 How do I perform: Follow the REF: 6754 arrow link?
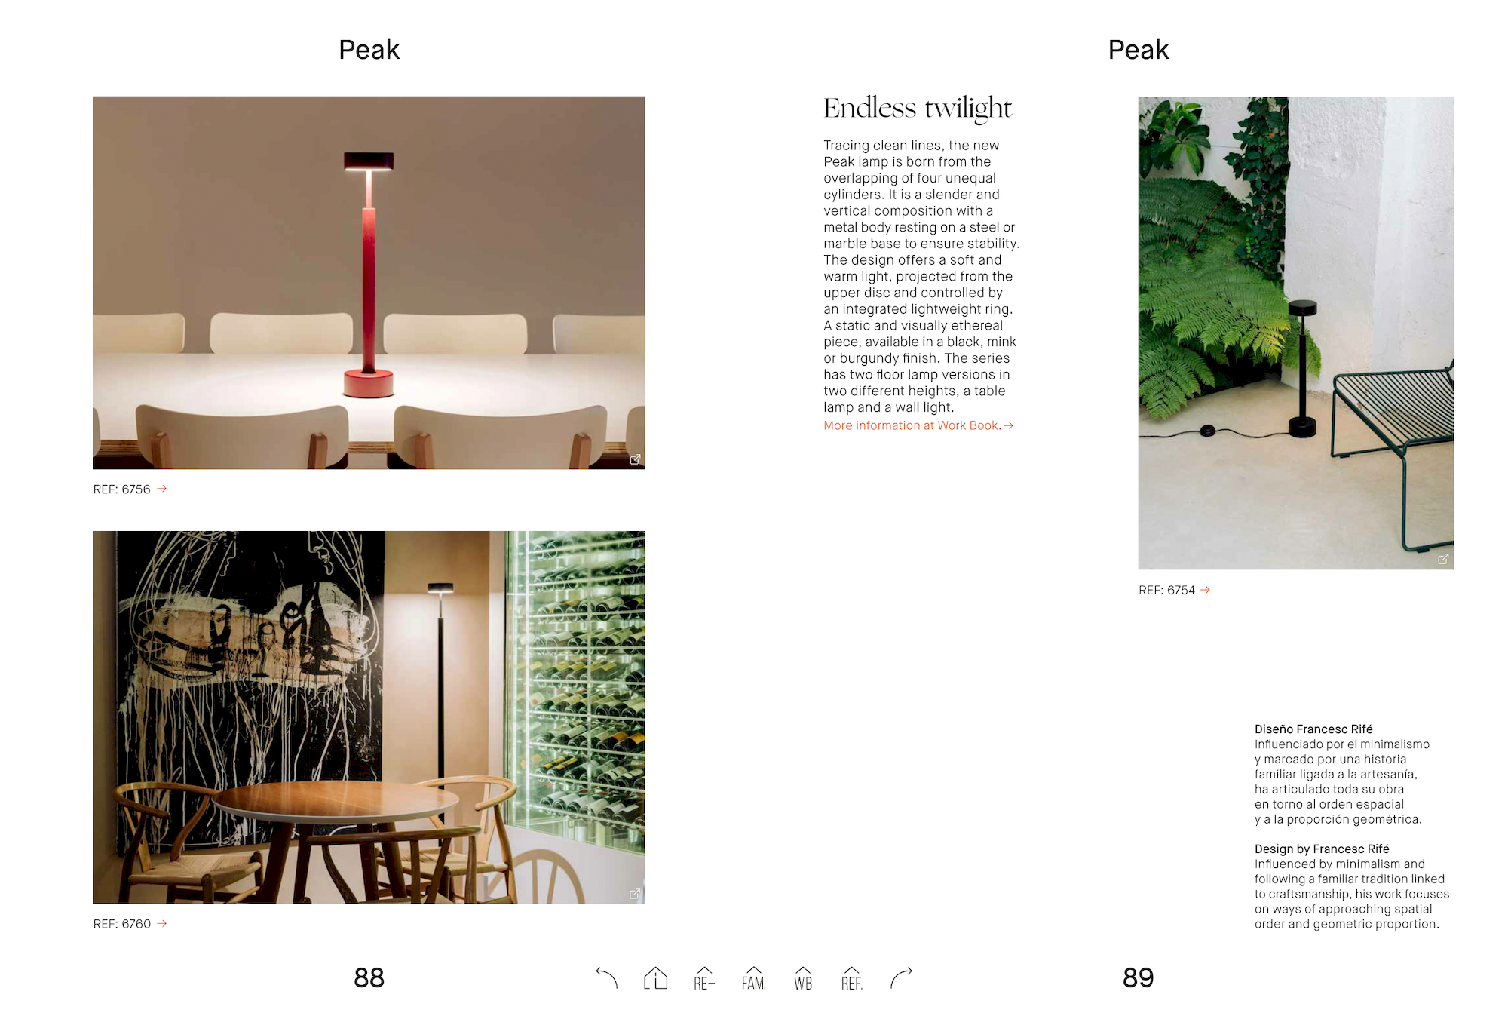click(1205, 590)
